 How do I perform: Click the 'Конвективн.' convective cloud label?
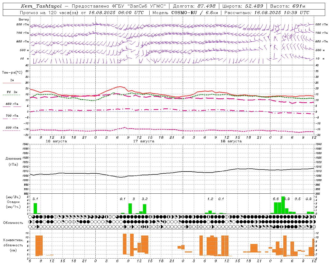tap(13, 240)
